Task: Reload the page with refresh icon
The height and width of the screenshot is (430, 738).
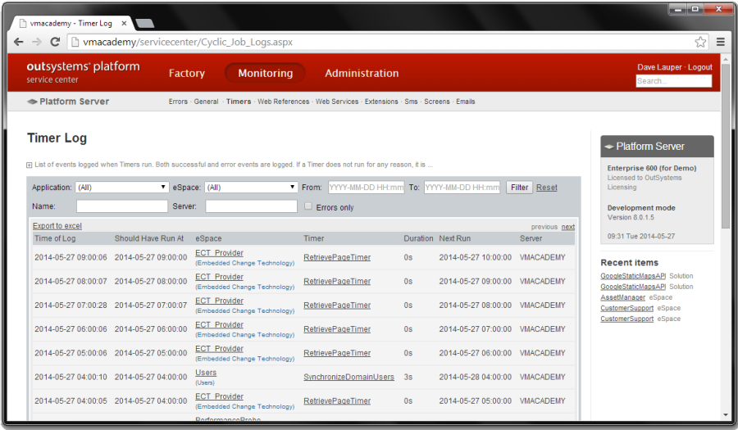Action: point(54,42)
